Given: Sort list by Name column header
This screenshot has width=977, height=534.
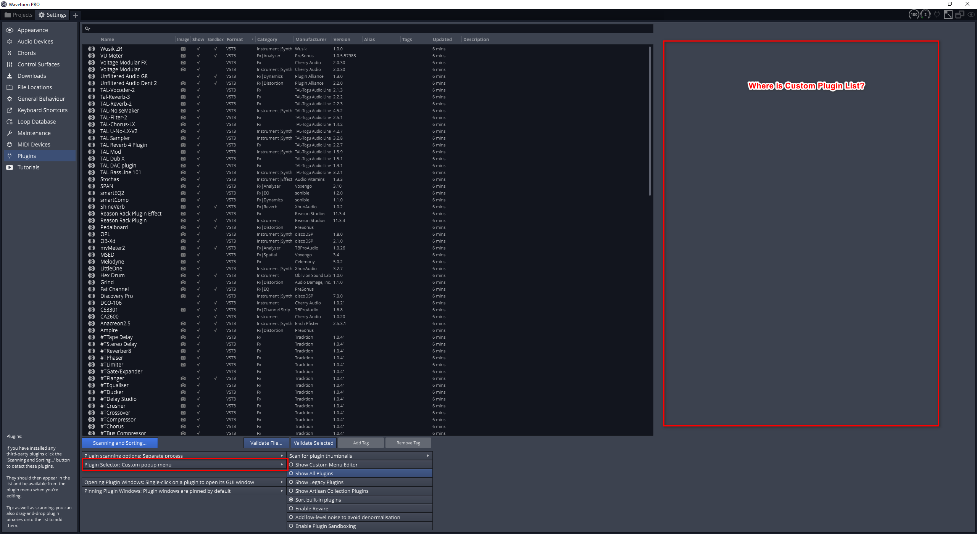Looking at the screenshot, I should coord(137,40).
